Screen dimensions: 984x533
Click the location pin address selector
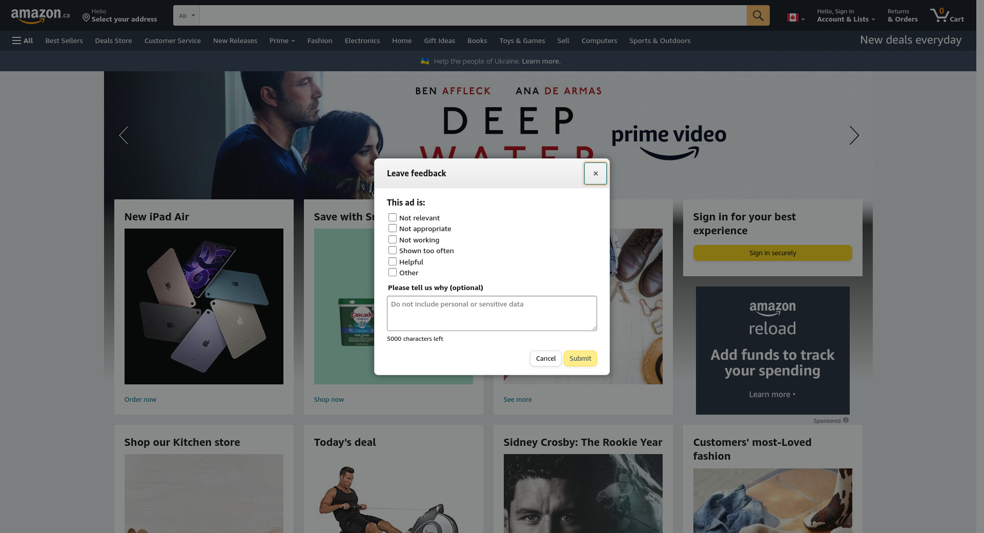(120, 15)
